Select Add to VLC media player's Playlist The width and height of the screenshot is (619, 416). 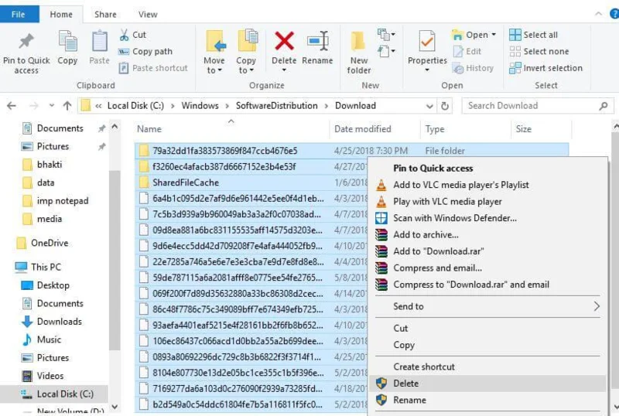point(487,185)
